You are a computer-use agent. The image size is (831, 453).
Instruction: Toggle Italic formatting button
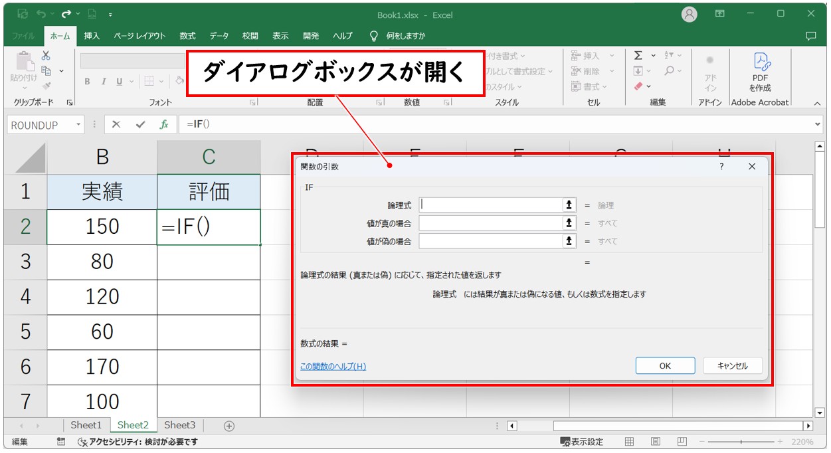coord(103,82)
